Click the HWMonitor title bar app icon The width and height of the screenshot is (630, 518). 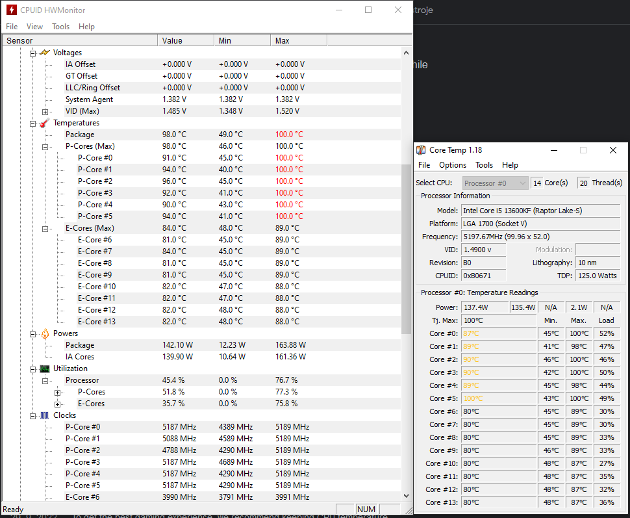click(x=11, y=10)
